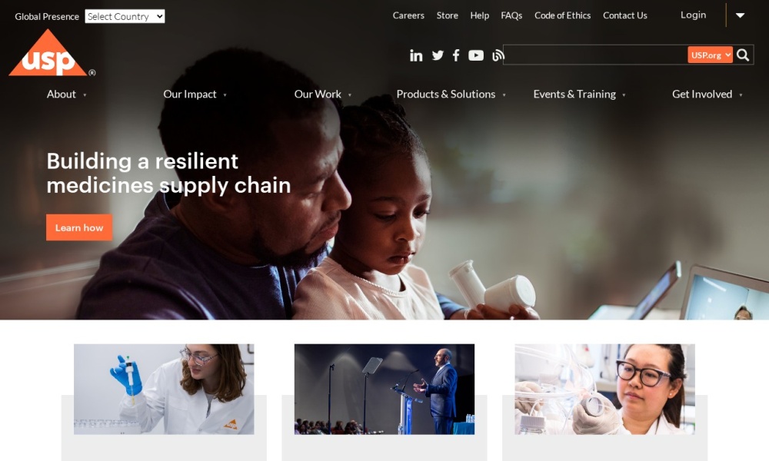Click the Learn how button
769x461 pixels.
click(79, 227)
